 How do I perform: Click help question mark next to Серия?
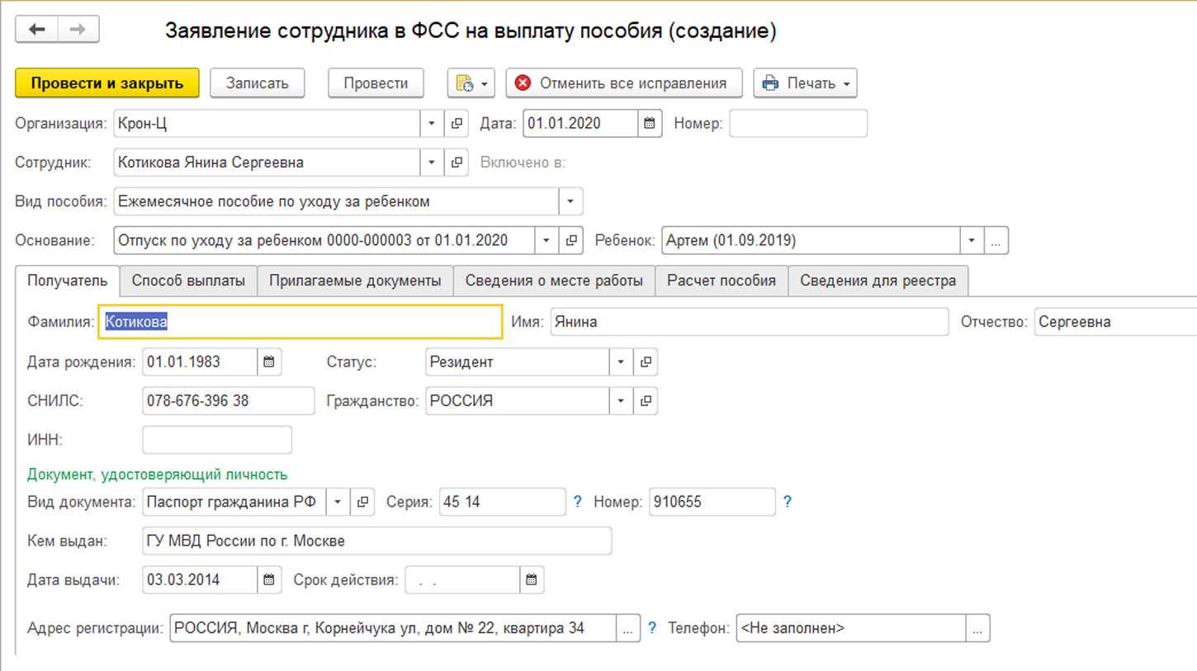pos(578,501)
